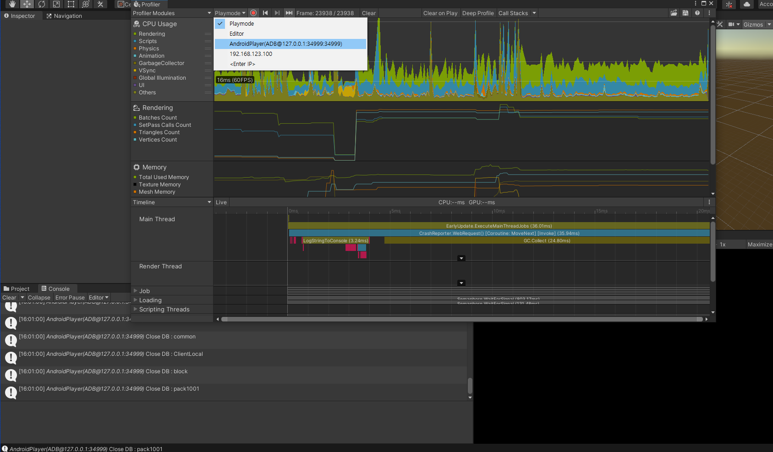This screenshot has height=452, width=773.
Task: Go to next profiler frame
Action: (277, 13)
